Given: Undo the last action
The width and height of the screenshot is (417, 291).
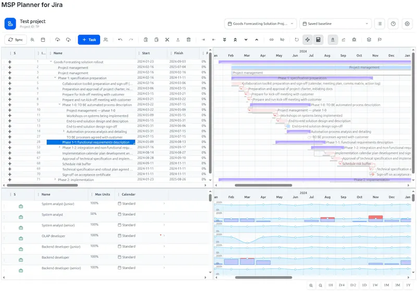Looking at the screenshot, I should (120, 40).
